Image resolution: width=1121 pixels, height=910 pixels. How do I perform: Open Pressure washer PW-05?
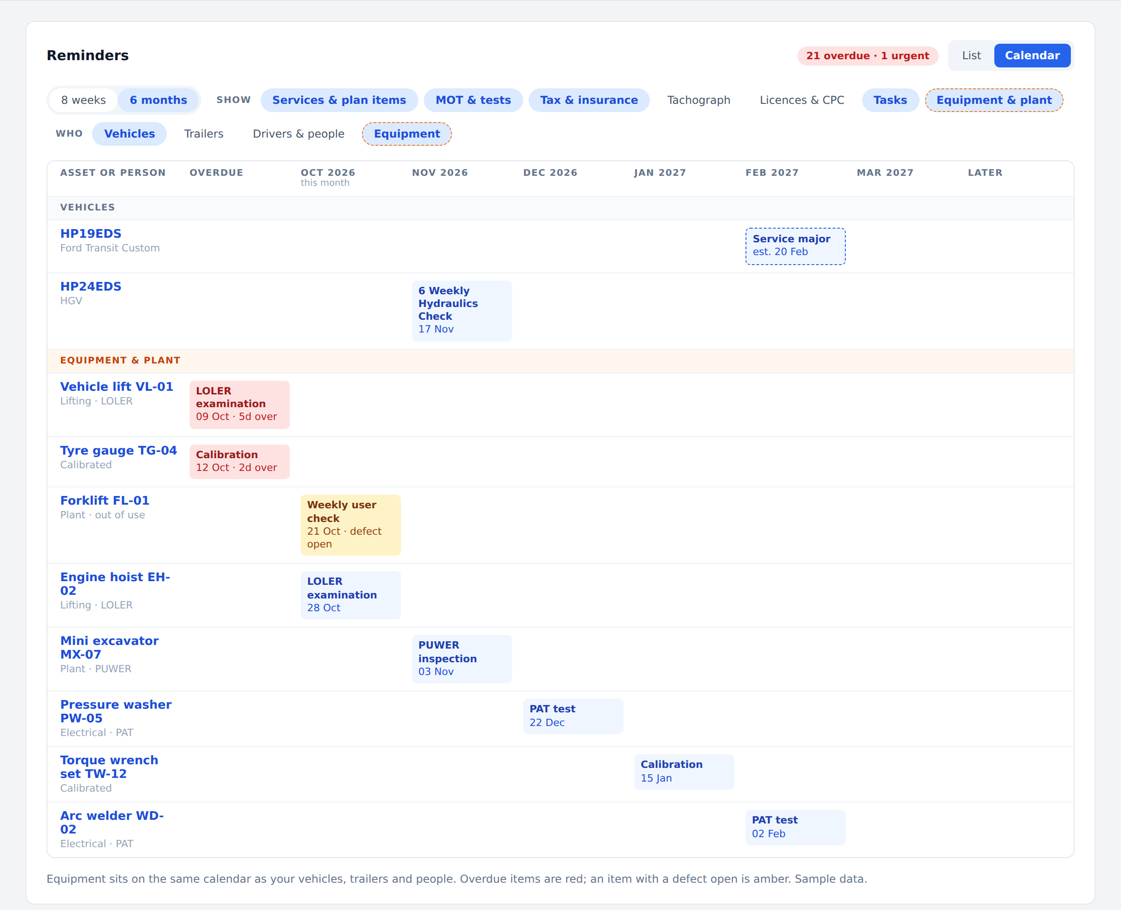pyautogui.click(x=116, y=711)
